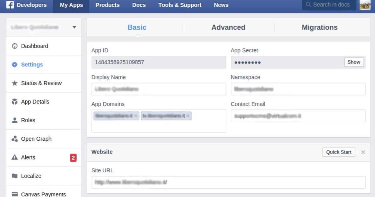Click the Alerts warning triangle icon
The image size is (375, 197).
tap(14, 157)
